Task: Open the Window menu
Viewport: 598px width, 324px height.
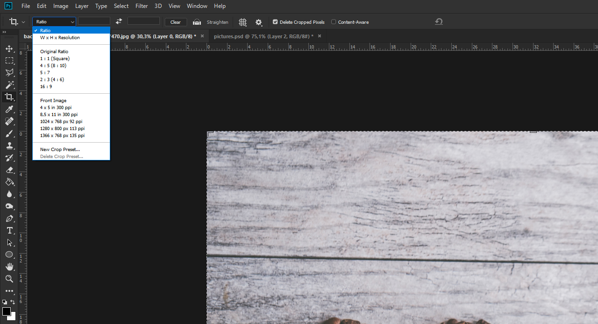Action: click(197, 6)
